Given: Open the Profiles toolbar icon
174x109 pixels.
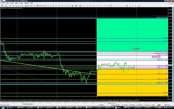Looking at the screenshot, I should 6,6.
